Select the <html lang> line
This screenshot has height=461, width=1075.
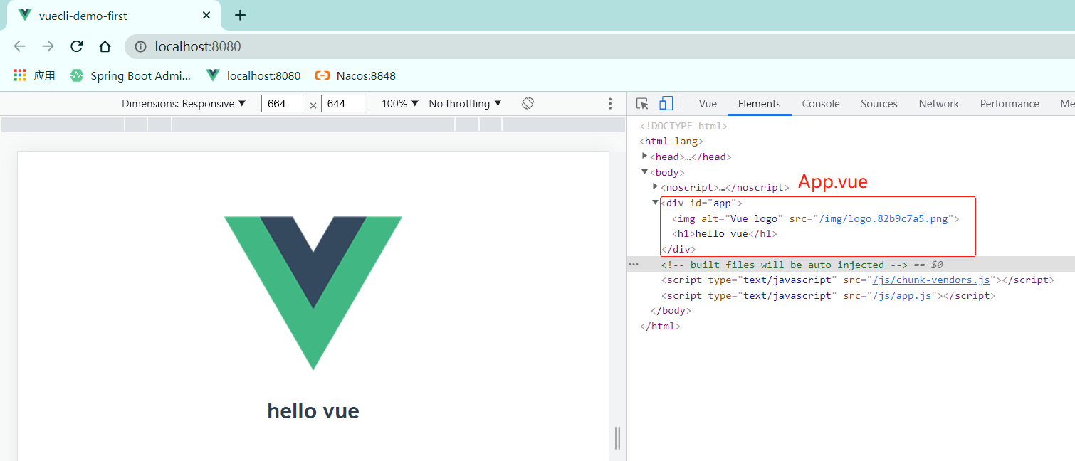click(671, 142)
